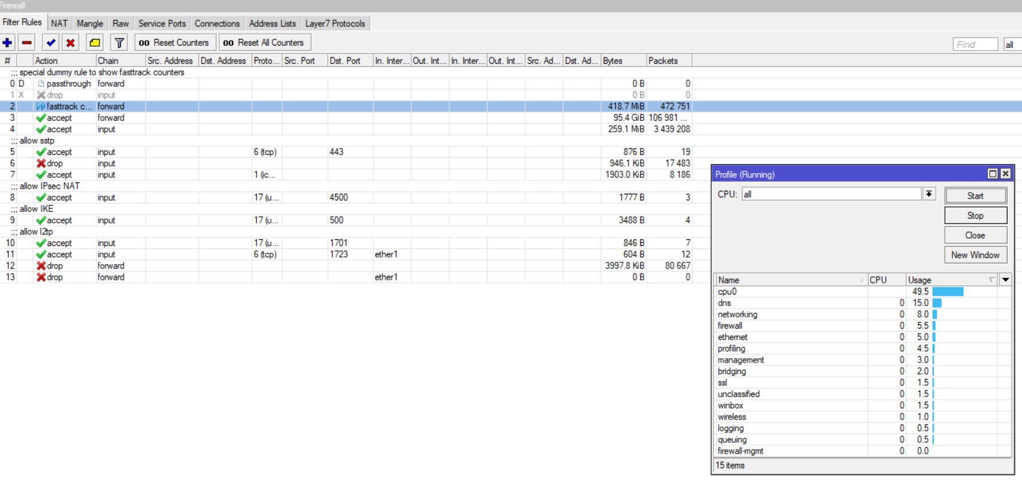The height and width of the screenshot is (484, 1022).
Task: View the Connections tab
Action: point(217,24)
